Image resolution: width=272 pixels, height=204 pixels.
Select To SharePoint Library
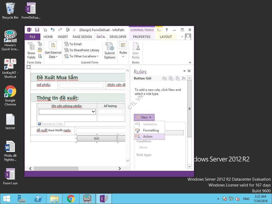pyautogui.click(x=82, y=50)
